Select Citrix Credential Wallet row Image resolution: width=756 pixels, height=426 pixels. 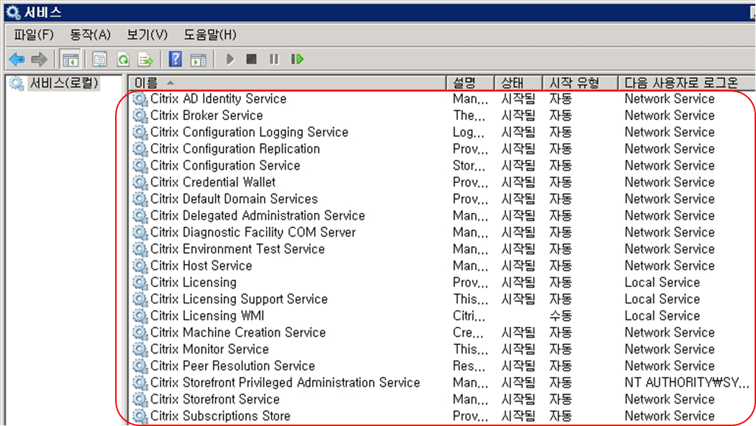pos(441,182)
